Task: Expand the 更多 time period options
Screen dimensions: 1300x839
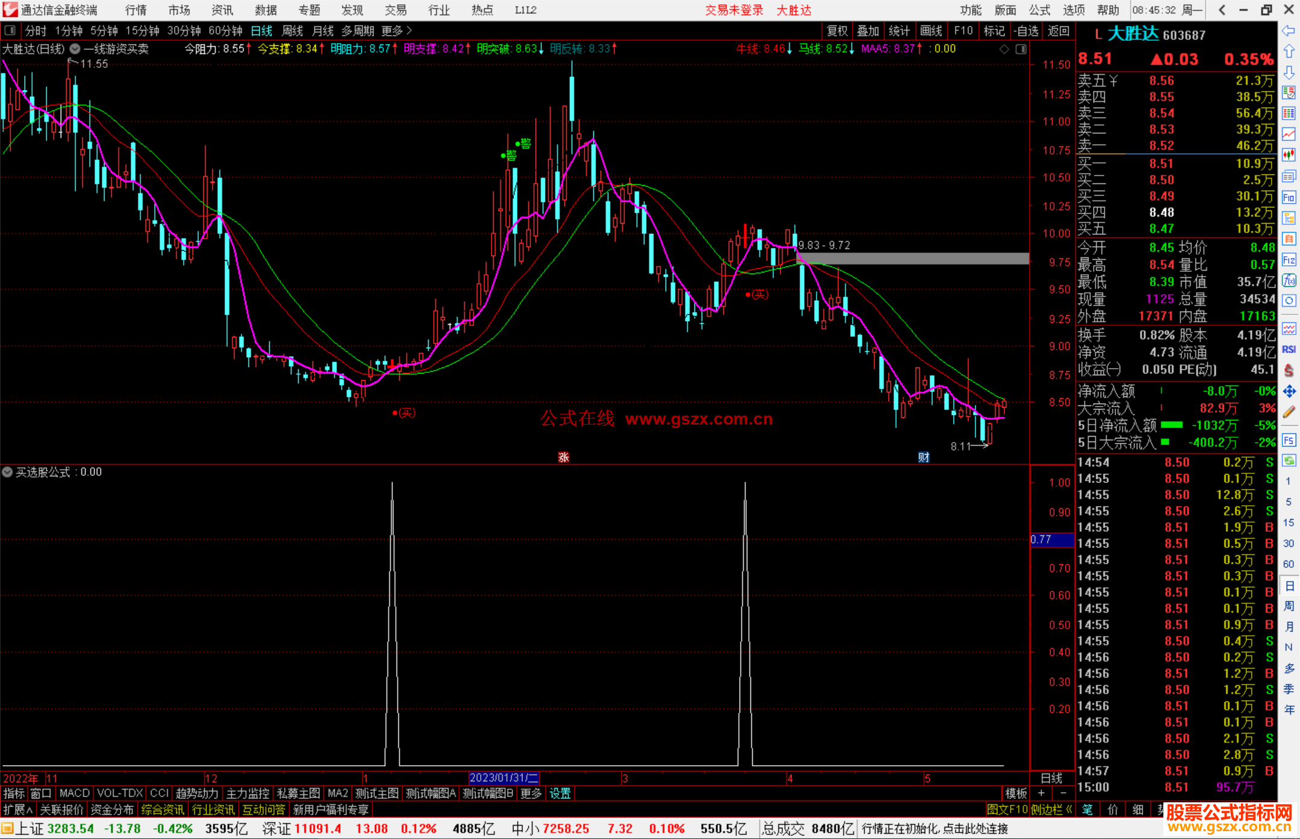Action: click(397, 31)
